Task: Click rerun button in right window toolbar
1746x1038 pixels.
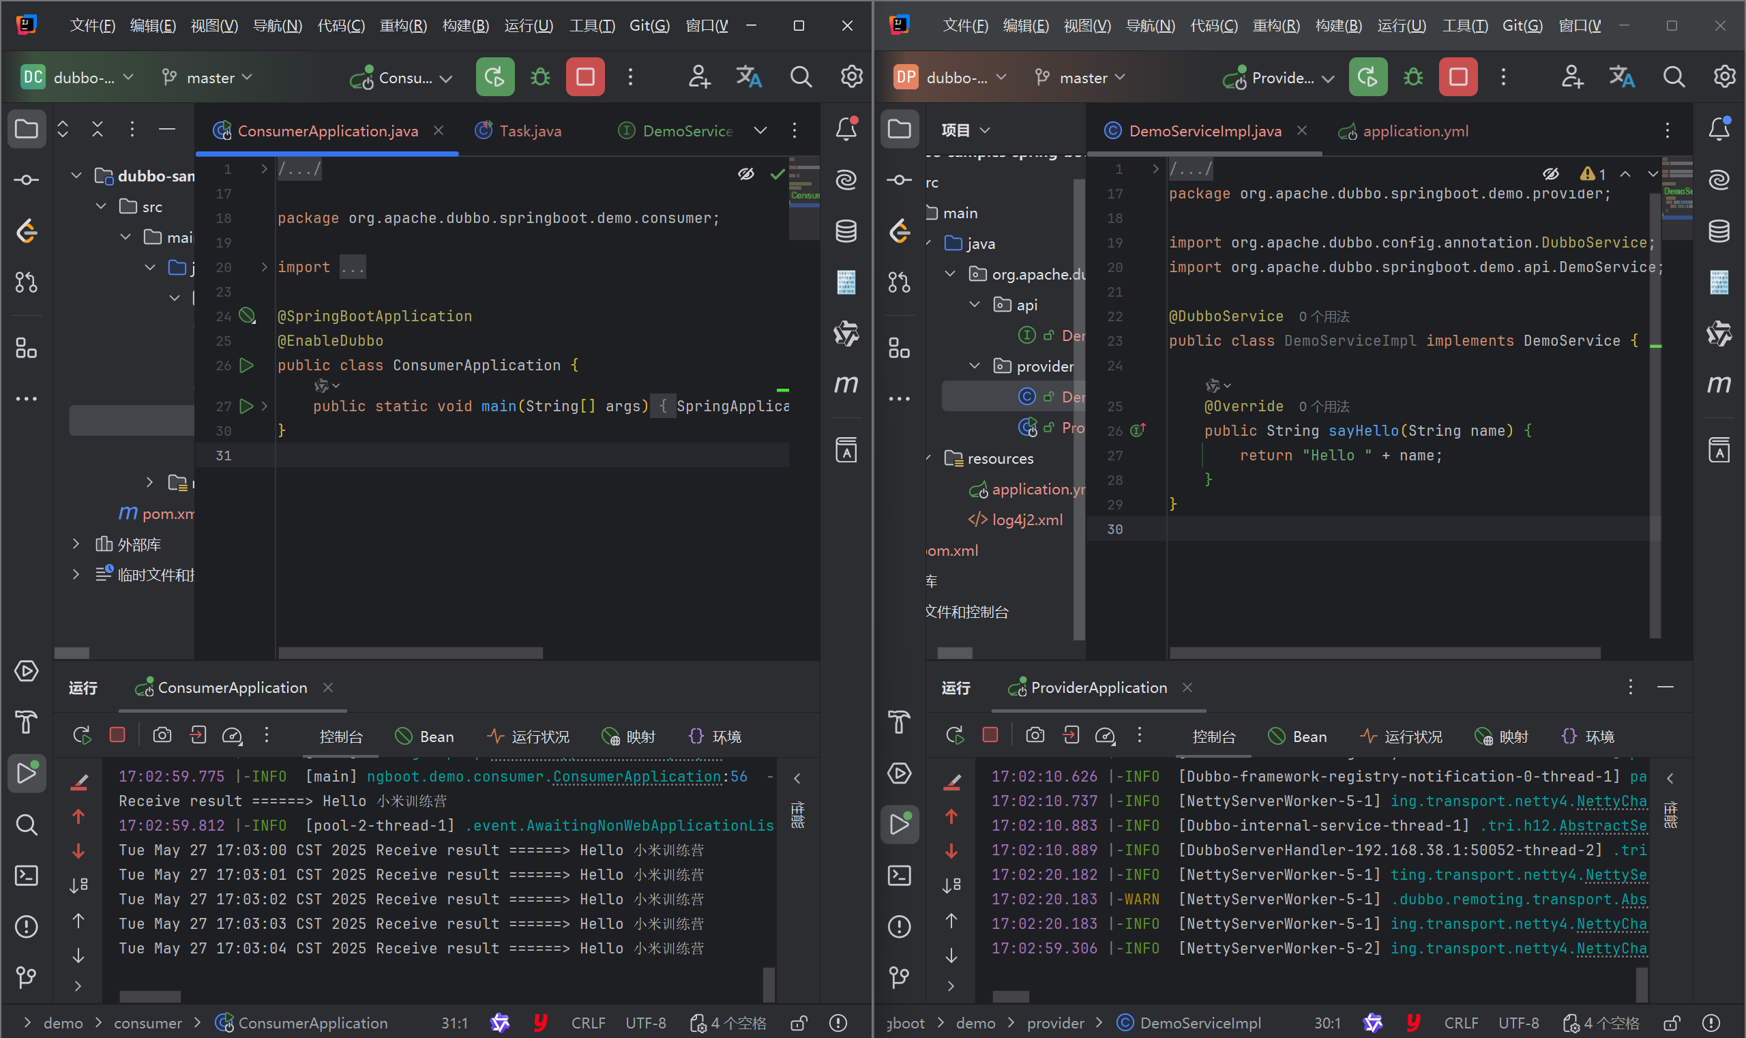Action: click(x=1367, y=77)
